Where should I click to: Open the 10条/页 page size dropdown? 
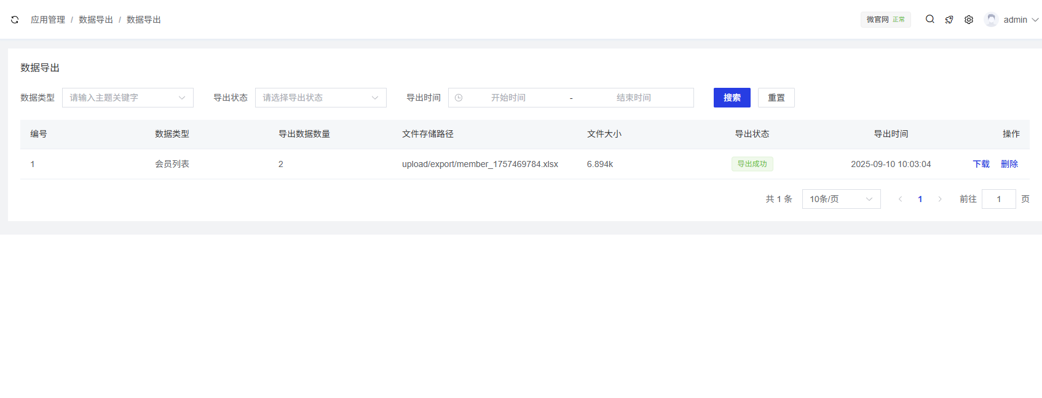(841, 199)
